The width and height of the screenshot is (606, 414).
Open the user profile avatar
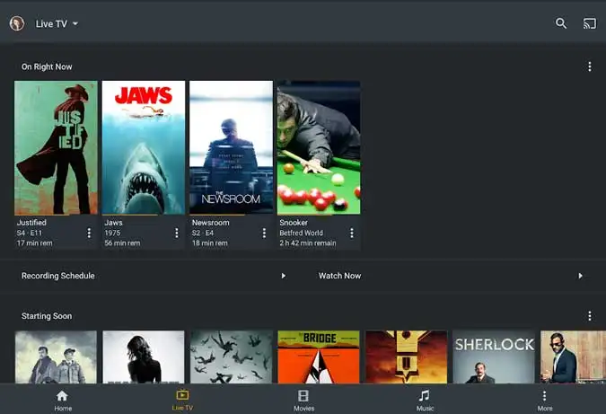(x=17, y=23)
